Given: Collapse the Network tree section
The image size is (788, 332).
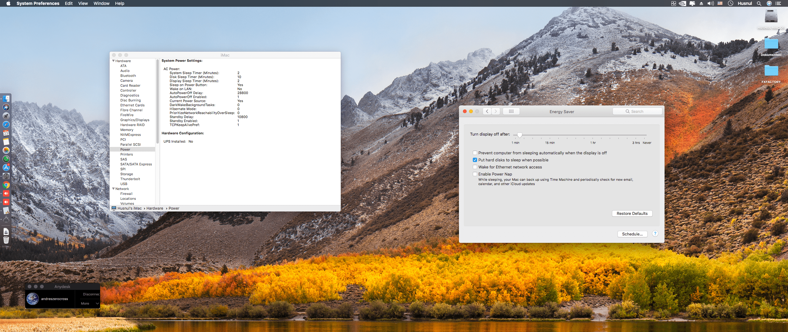Looking at the screenshot, I should (113, 189).
